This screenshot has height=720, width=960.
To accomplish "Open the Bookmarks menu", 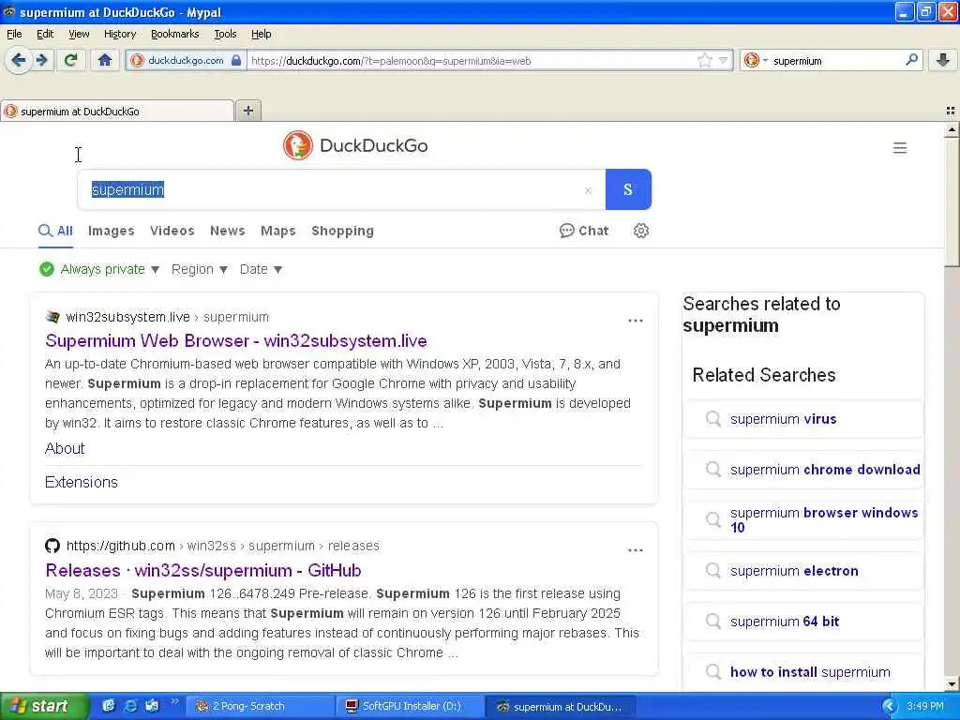I will [x=174, y=34].
